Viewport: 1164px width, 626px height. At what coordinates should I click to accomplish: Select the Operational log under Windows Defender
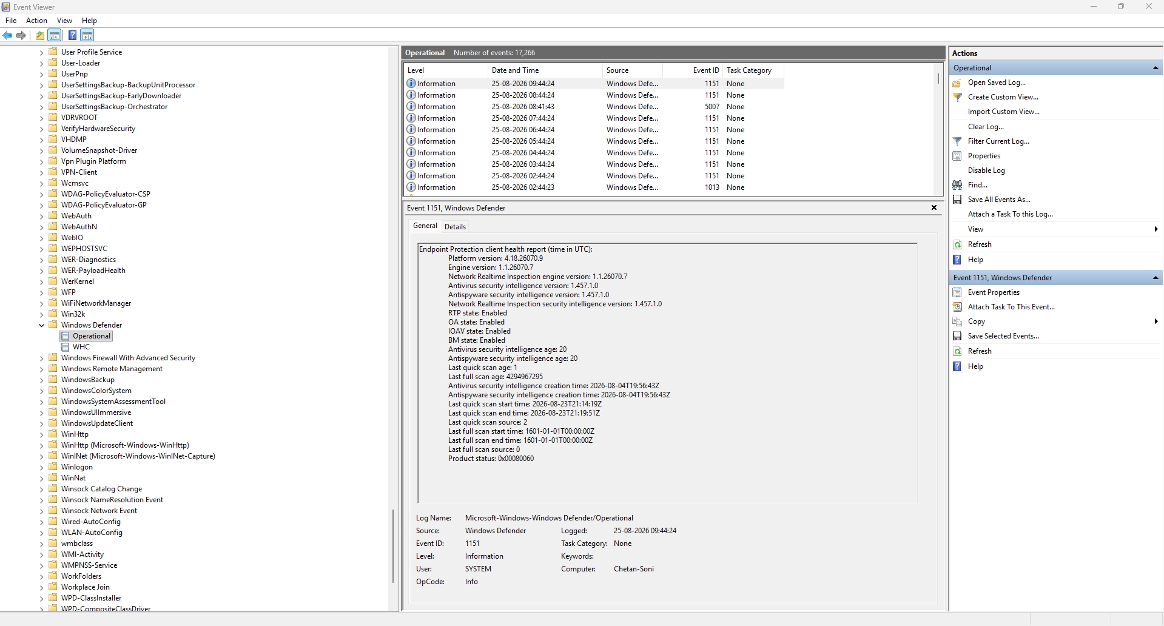(92, 336)
